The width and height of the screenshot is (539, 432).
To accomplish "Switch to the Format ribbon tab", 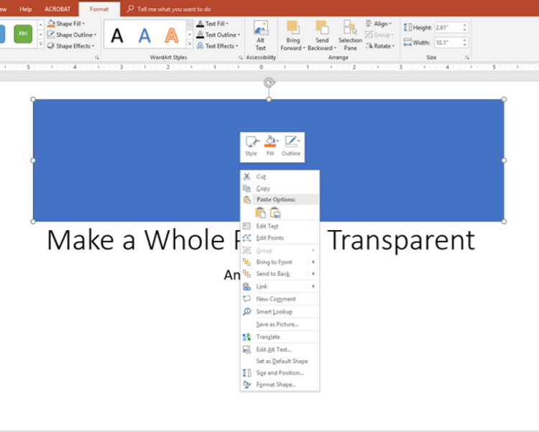I will tap(99, 9).
